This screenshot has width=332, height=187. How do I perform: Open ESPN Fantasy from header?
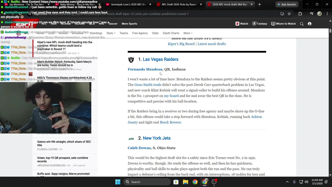pyautogui.click(x=260, y=24)
